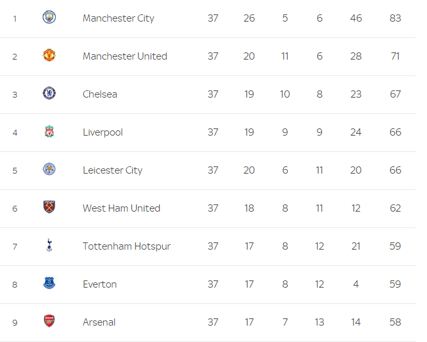The width and height of the screenshot is (427, 342).
Task: Click the Liverpool club crest
Action: pyautogui.click(x=49, y=132)
